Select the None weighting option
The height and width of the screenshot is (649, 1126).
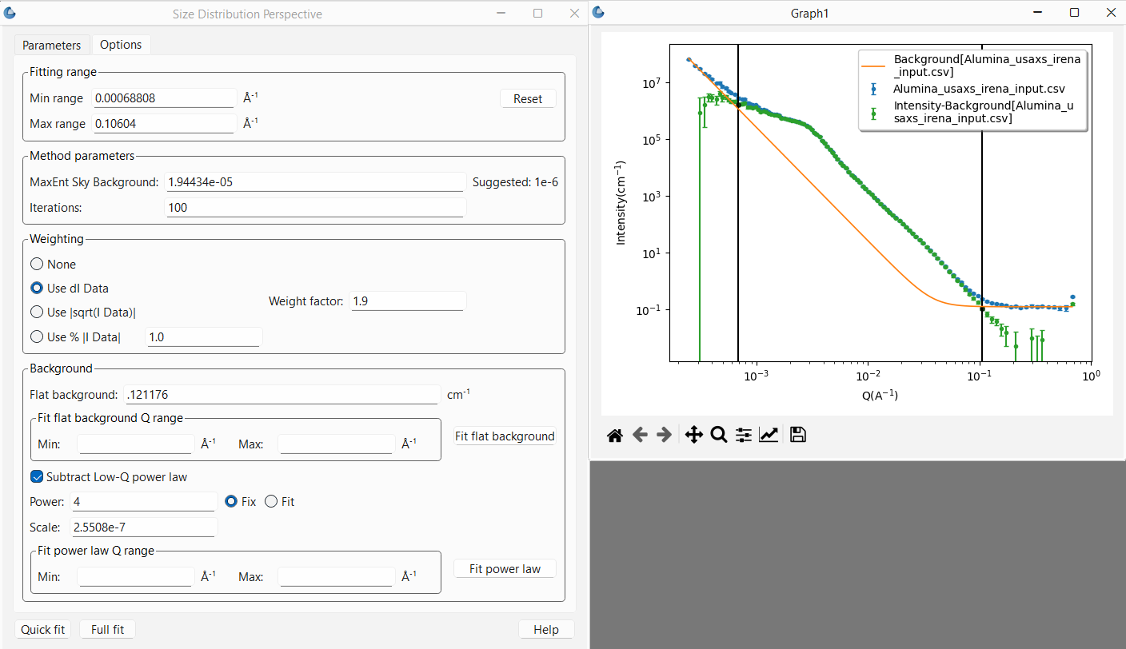tap(37, 265)
